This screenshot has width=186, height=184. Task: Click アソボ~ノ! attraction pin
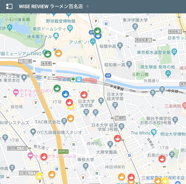93,42
